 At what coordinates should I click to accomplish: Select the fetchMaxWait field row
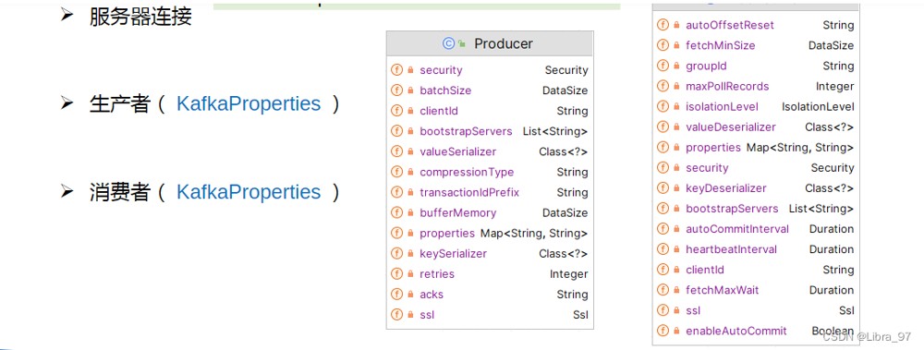pyautogui.click(x=756, y=290)
